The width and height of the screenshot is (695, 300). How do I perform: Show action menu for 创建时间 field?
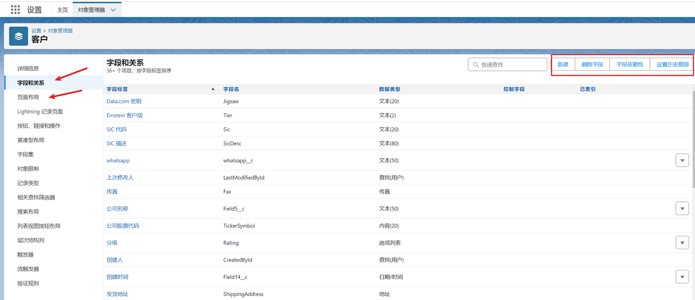pyautogui.click(x=682, y=277)
